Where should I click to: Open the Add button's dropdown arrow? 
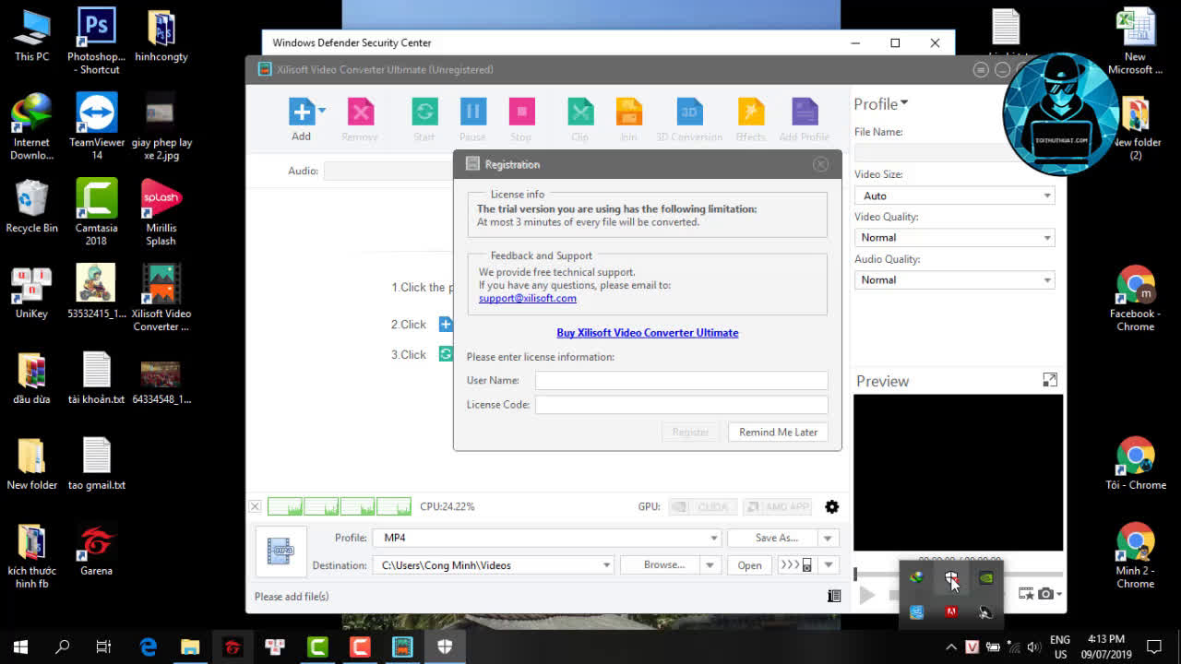point(322,112)
